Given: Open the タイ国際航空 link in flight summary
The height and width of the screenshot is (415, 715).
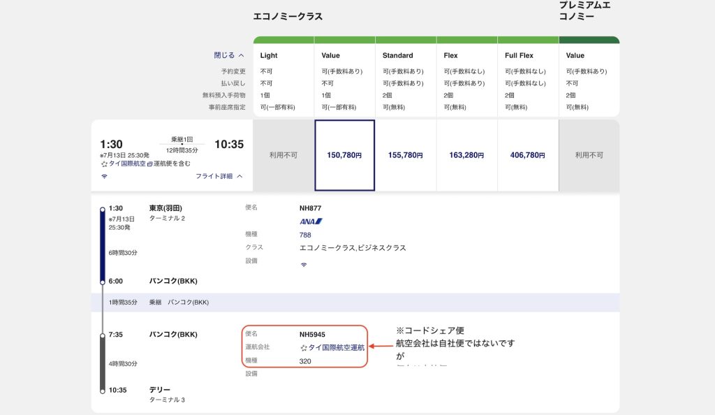Looking at the screenshot, I should point(126,163).
